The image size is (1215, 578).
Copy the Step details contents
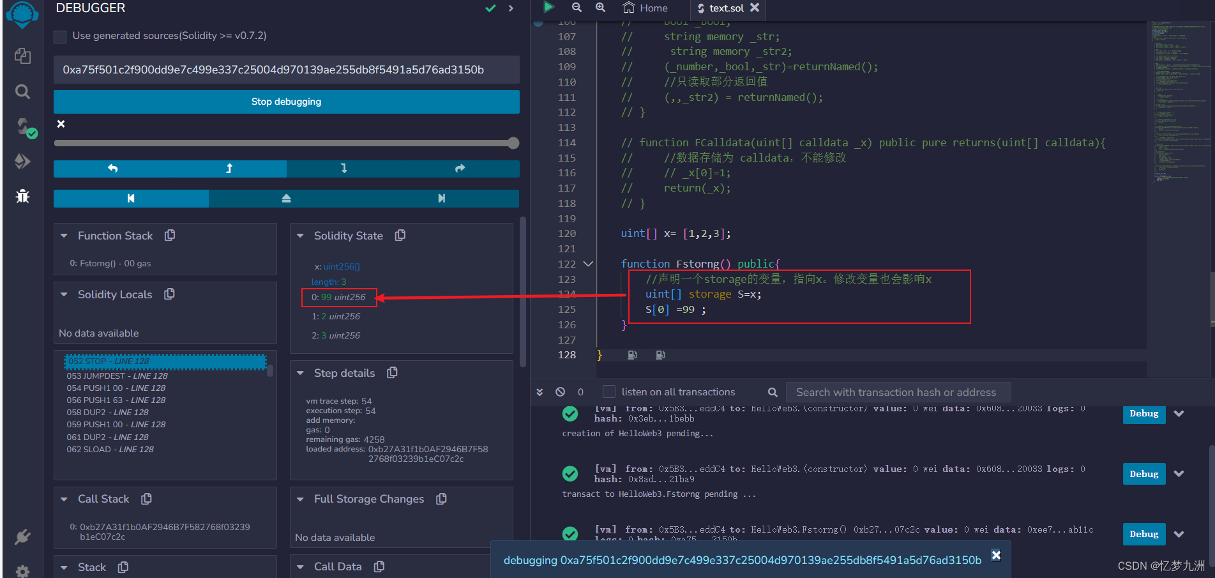[x=393, y=372]
